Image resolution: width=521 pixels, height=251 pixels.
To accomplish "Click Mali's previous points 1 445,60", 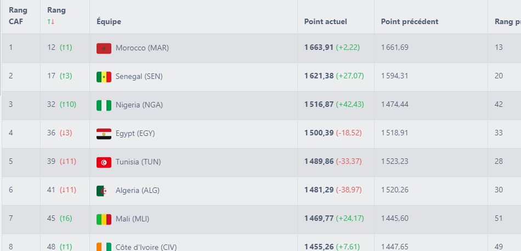I will click(x=394, y=219).
